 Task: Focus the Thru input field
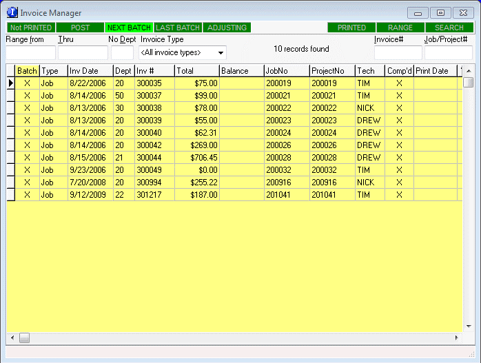[x=83, y=52]
